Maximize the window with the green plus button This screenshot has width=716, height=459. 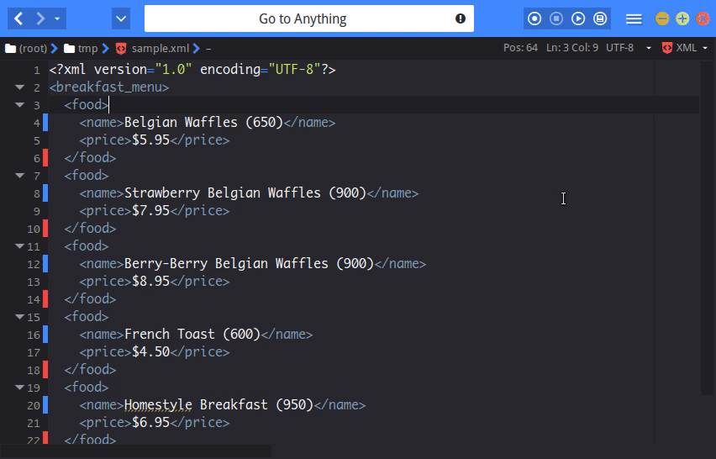pos(682,18)
